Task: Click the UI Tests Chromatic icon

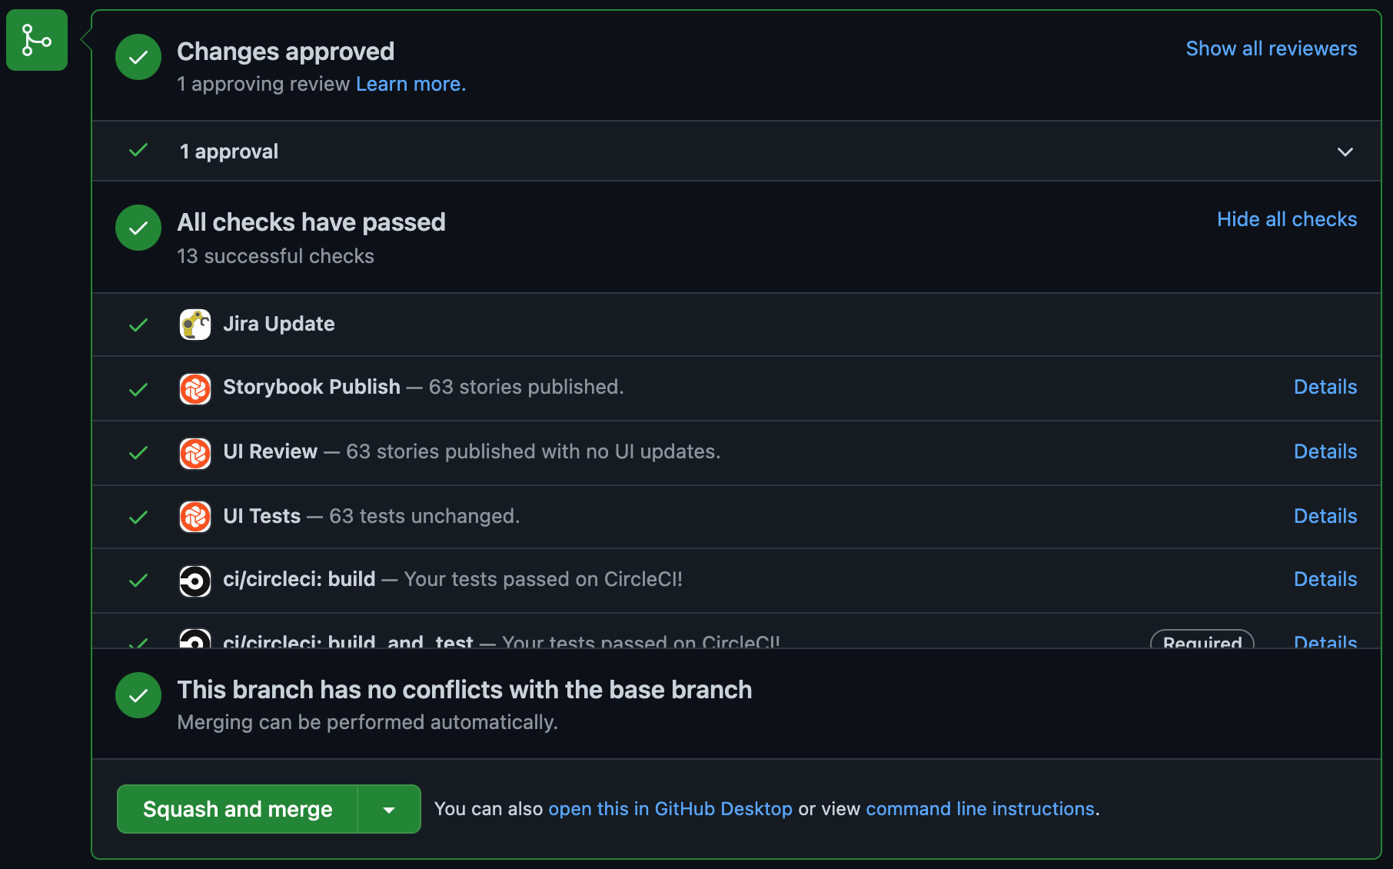Action: 195,517
